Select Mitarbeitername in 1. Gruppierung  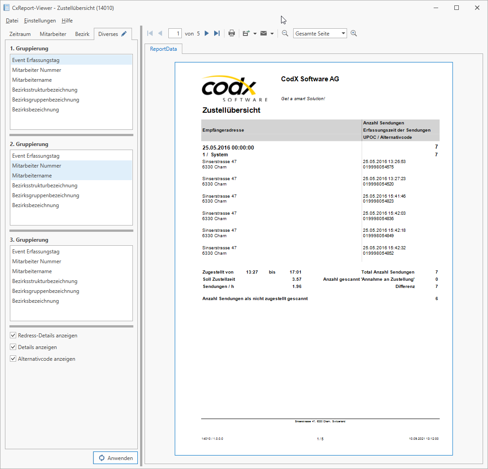(x=71, y=80)
